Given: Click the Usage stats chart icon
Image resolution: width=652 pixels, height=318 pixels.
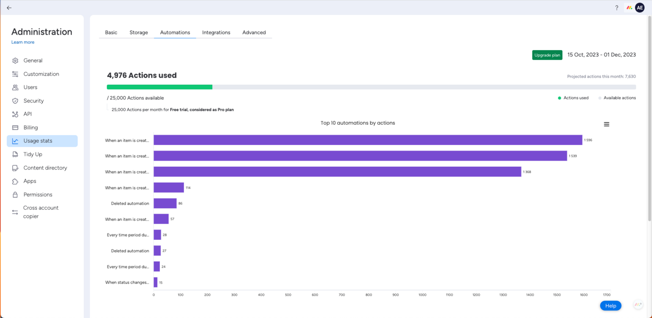Looking at the screenshot, I should (15, 141).
